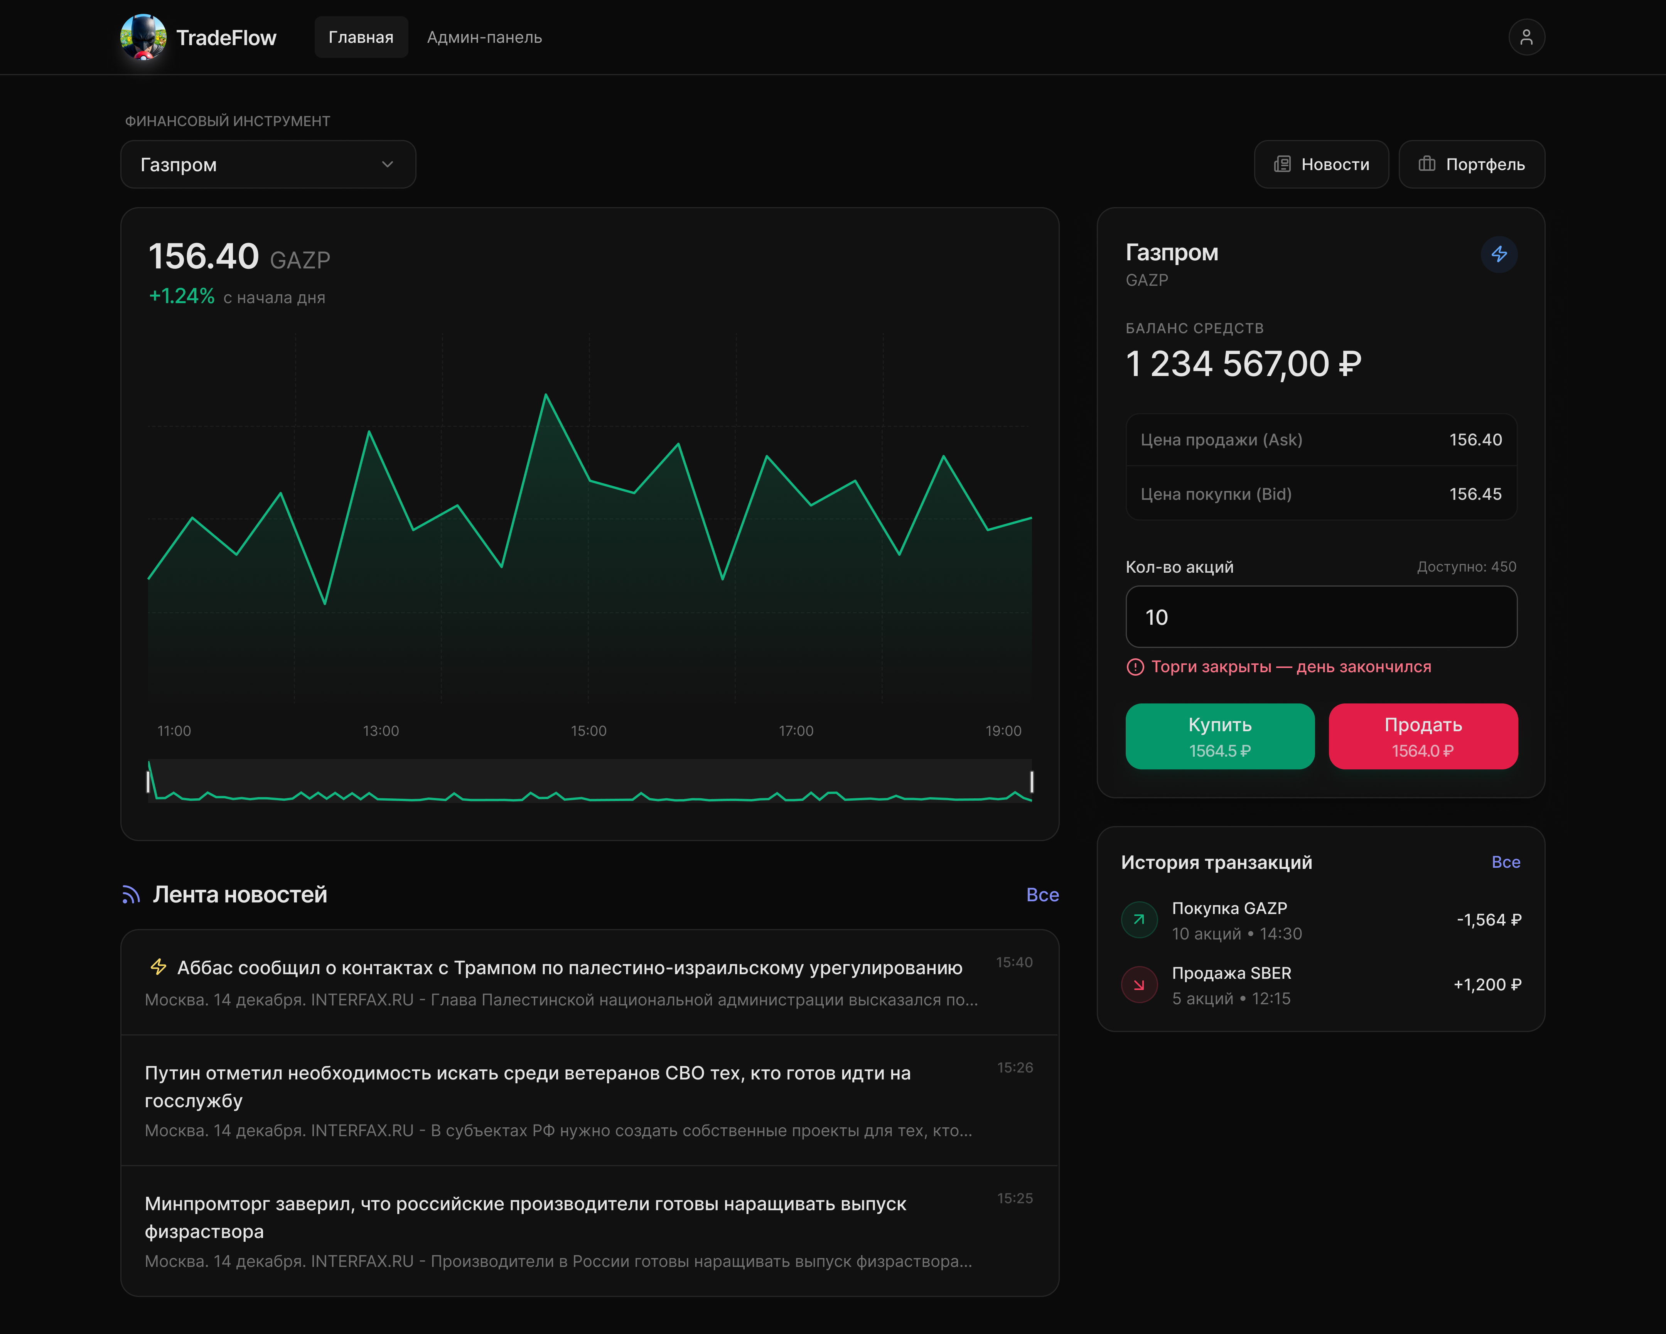
Task: Click the red arrow icon for Продажа SBER
Action: [1139, 984]
